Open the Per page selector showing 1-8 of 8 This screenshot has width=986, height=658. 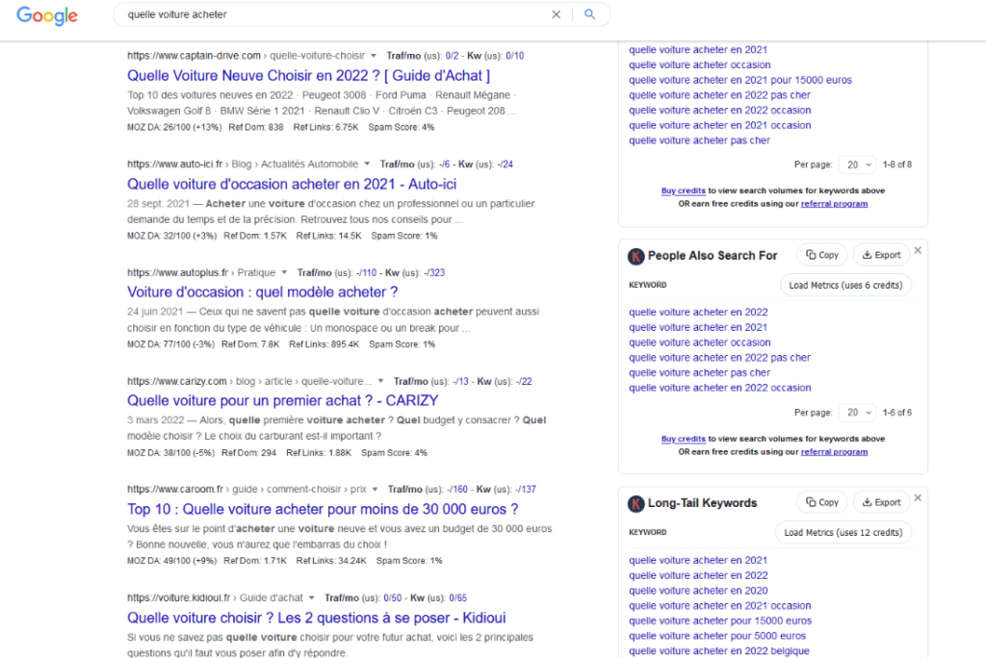858,164
